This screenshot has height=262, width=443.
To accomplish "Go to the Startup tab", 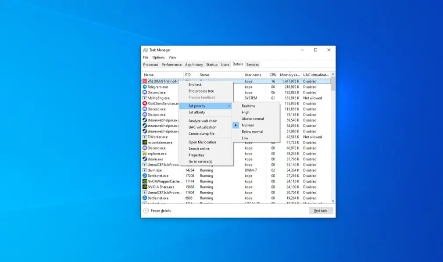I will 212,65.
